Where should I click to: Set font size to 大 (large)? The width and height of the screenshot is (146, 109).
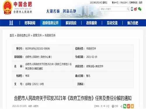[x=101, y=106]
